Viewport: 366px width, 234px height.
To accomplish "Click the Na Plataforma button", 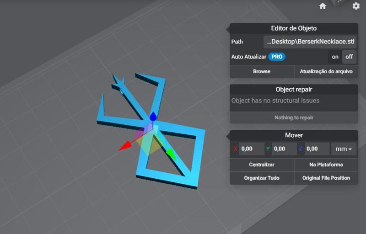I will point(326,165).
